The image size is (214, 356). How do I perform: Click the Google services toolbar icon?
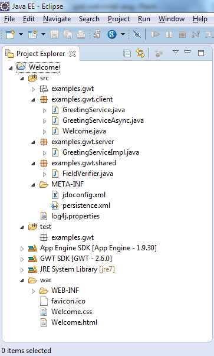112,34
